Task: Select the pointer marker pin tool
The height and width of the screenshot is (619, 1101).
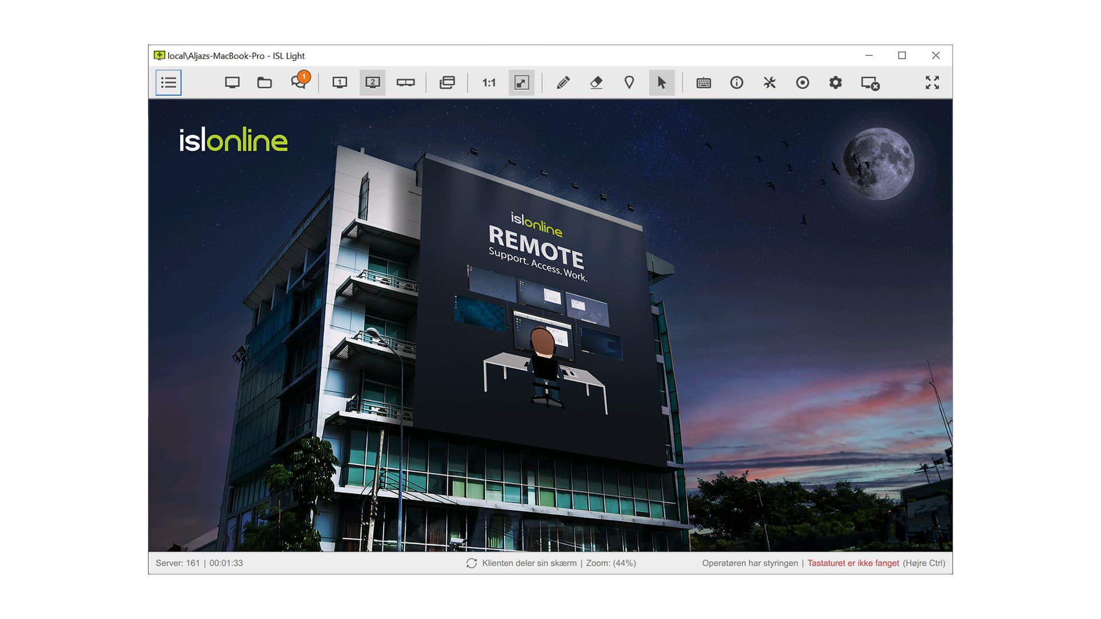Action: pos(629,83)
